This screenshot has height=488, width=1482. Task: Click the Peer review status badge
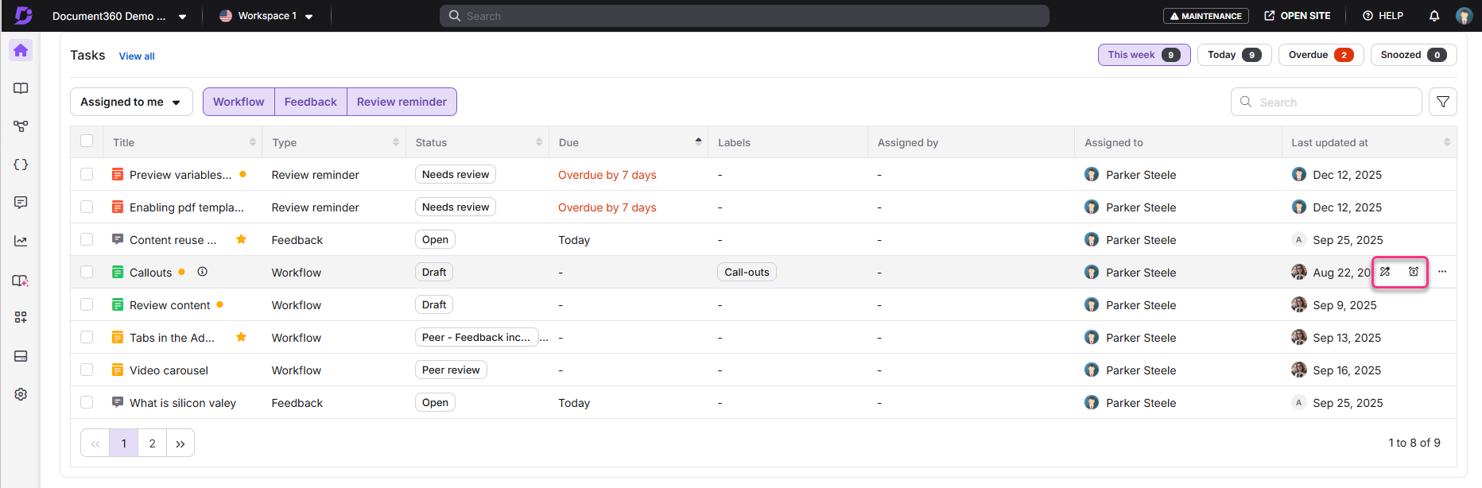451,370
